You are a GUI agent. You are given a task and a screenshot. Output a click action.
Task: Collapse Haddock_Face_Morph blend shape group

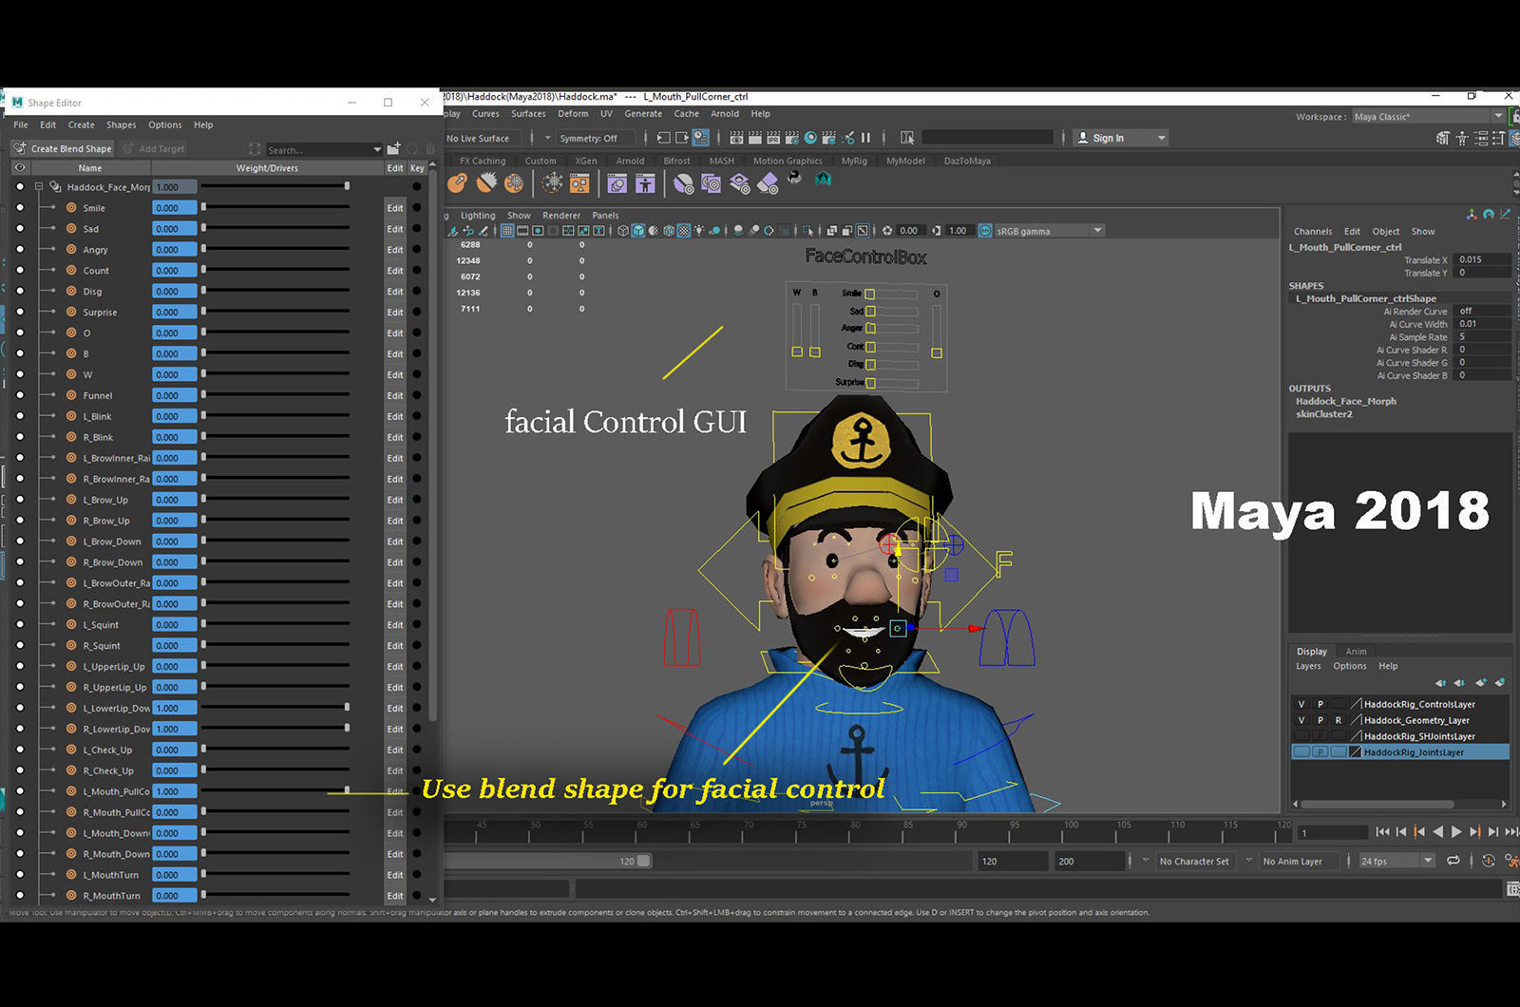click(x=39, y=187)
